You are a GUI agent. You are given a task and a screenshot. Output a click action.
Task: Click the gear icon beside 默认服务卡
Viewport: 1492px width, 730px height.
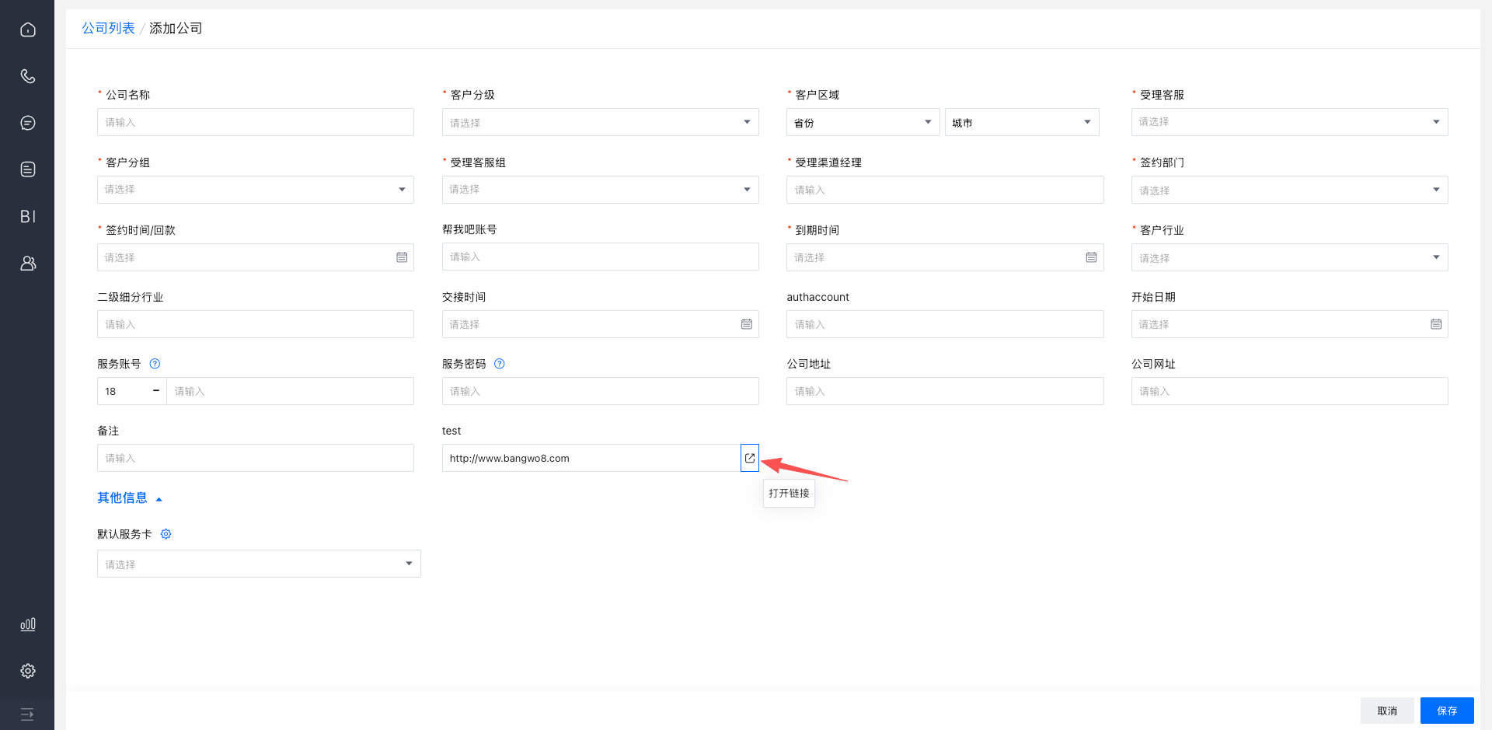coord(166,534)
